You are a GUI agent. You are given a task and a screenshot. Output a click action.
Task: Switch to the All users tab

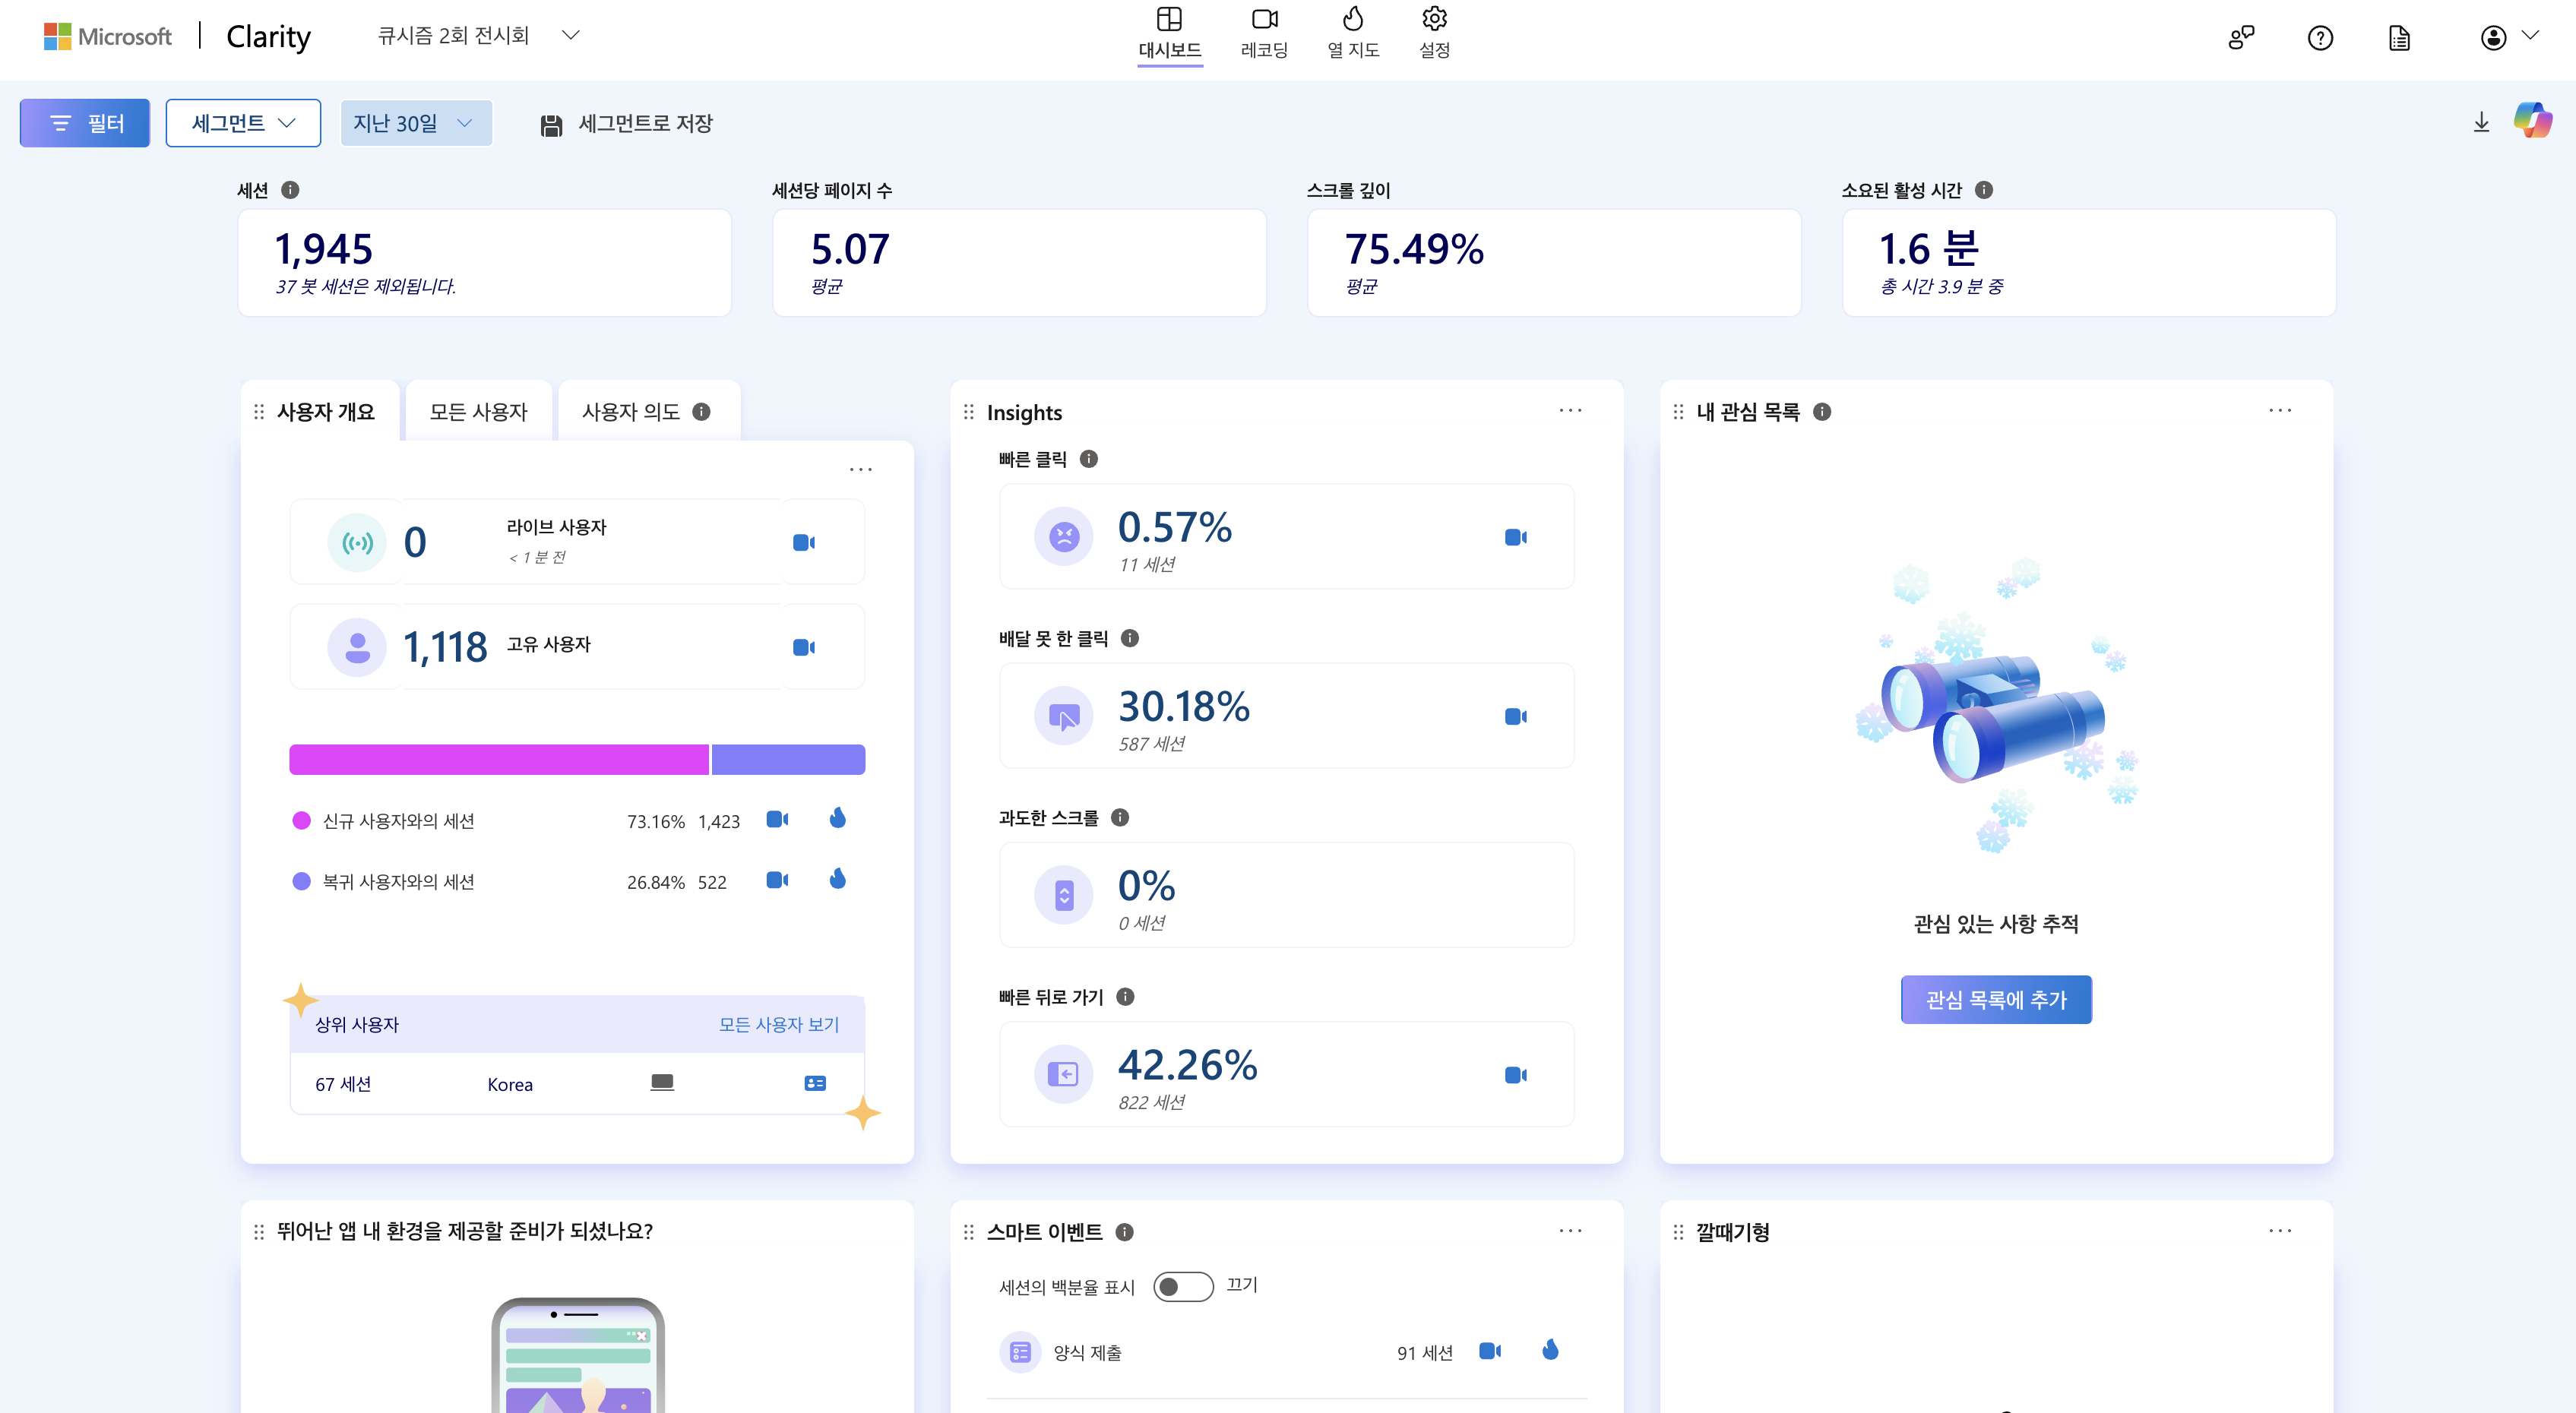478,411
